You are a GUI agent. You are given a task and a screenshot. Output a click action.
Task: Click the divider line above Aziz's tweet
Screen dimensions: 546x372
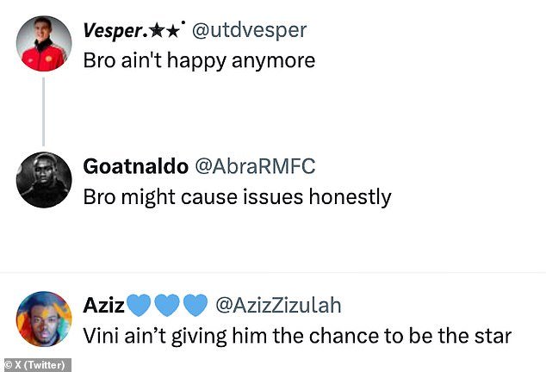tap(273, 273)
